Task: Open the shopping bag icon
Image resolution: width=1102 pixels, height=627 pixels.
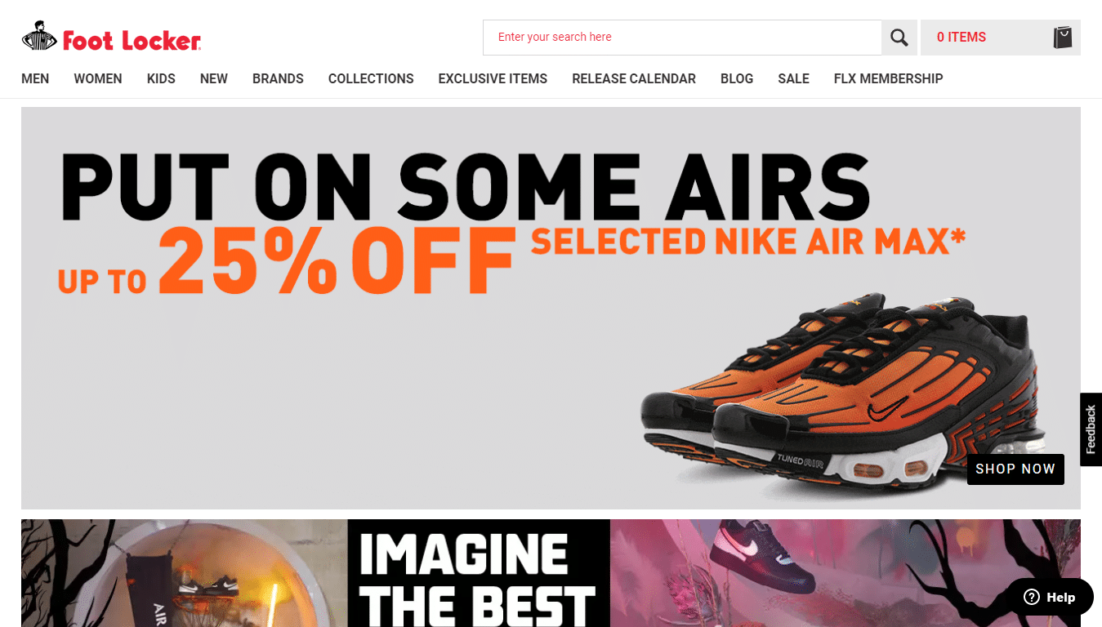Action: click(x=1062, y=38)
